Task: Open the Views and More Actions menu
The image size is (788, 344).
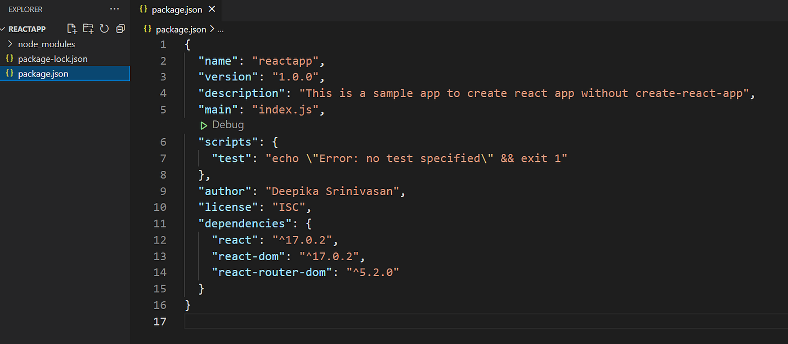Action: point(115,9)
